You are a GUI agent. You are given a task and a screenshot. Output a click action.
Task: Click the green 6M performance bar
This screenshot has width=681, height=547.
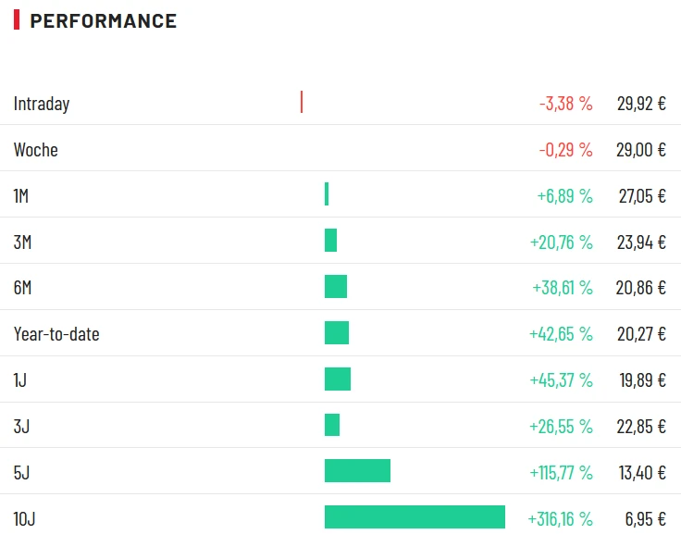pos(336,287)
